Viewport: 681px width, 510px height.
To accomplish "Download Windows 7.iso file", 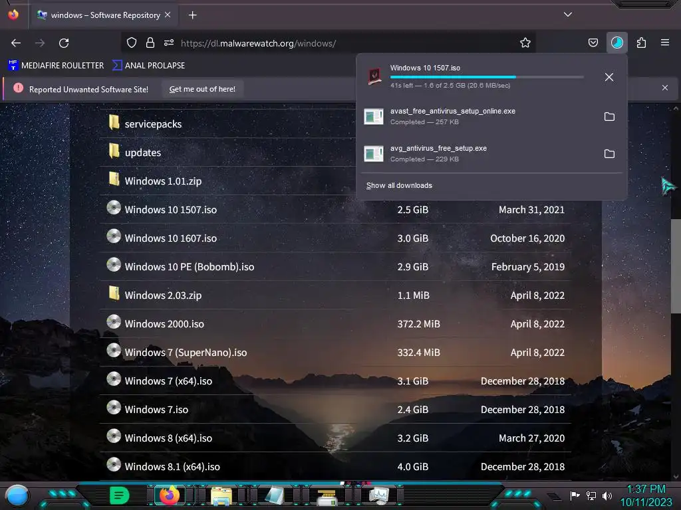I will tap(156, 410).
